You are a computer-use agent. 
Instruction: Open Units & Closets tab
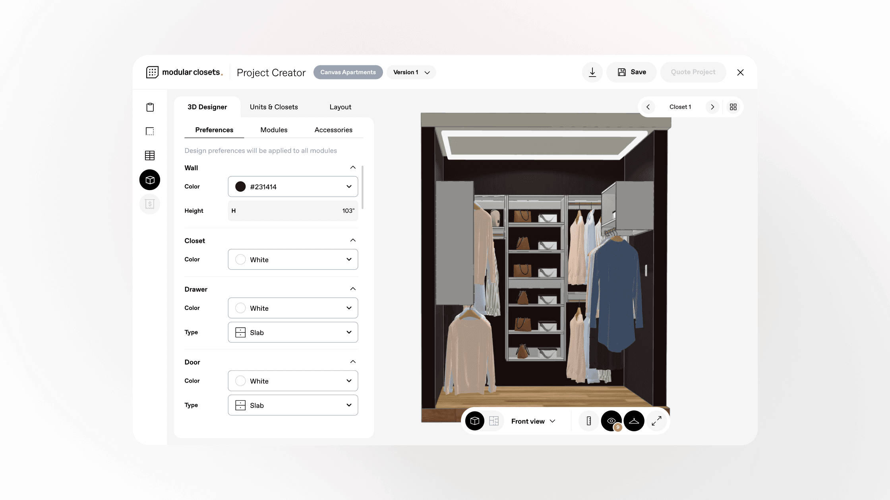274,107
